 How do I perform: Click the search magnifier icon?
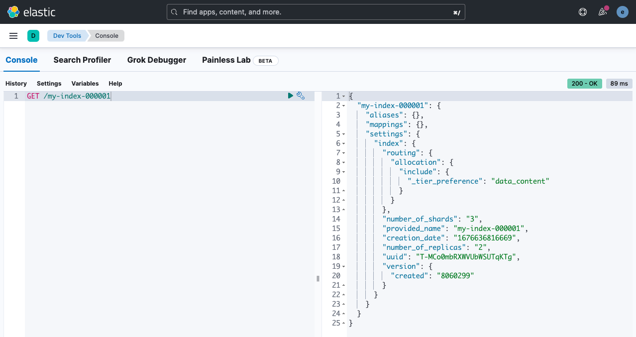click(174, 12)
